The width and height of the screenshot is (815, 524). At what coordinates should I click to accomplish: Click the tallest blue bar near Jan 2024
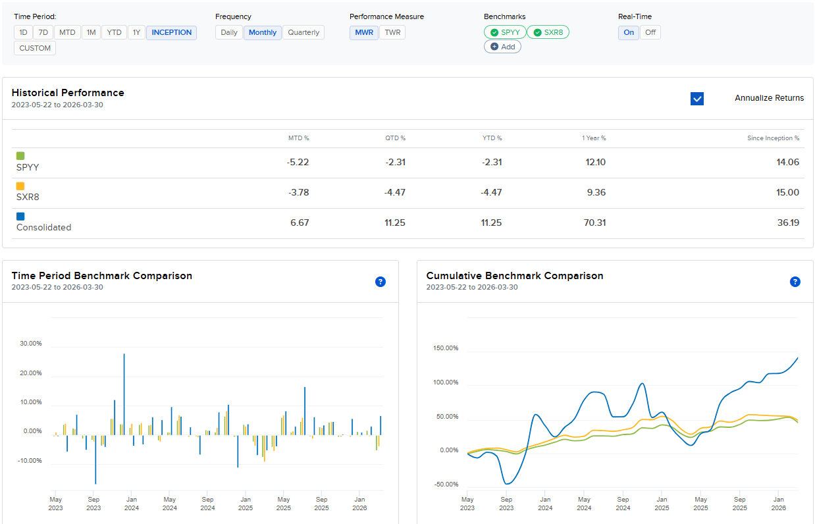pyautogui.click(x=124, y=394)
